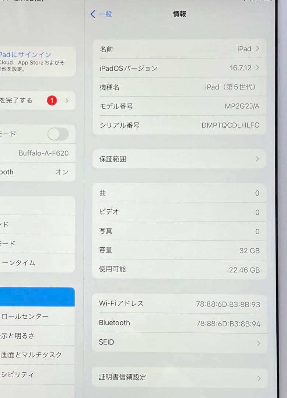
Task: Tap the iPadにサインイン link in the sidebar
Action: pos(25,55)
